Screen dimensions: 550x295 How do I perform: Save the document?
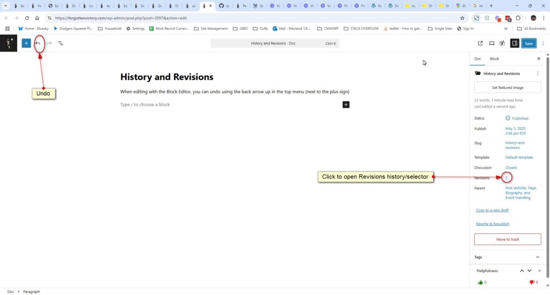(x=529, y=43)
